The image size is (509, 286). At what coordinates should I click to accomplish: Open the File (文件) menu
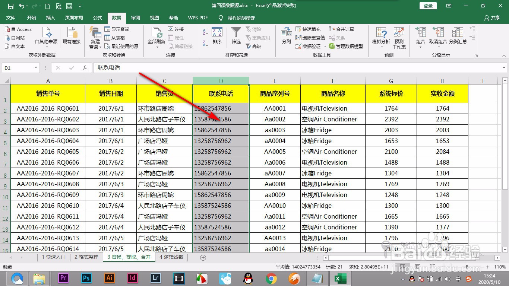pos(11,18)
